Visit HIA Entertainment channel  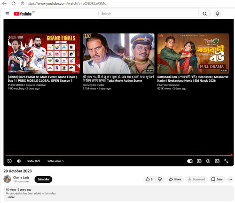tap(168, 85)
